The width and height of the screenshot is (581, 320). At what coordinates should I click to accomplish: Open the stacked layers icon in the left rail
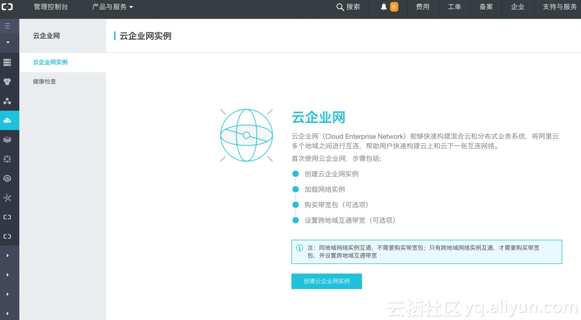click(7, 140)
